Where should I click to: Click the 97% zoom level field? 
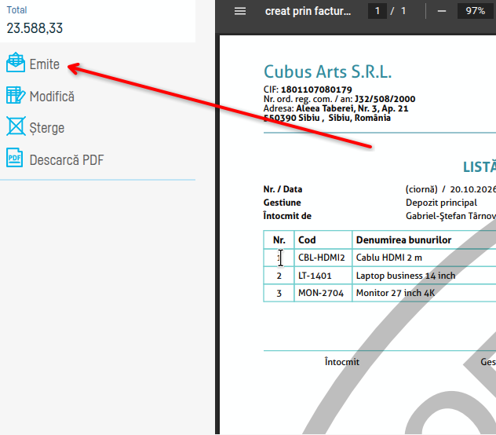(475, 11)
